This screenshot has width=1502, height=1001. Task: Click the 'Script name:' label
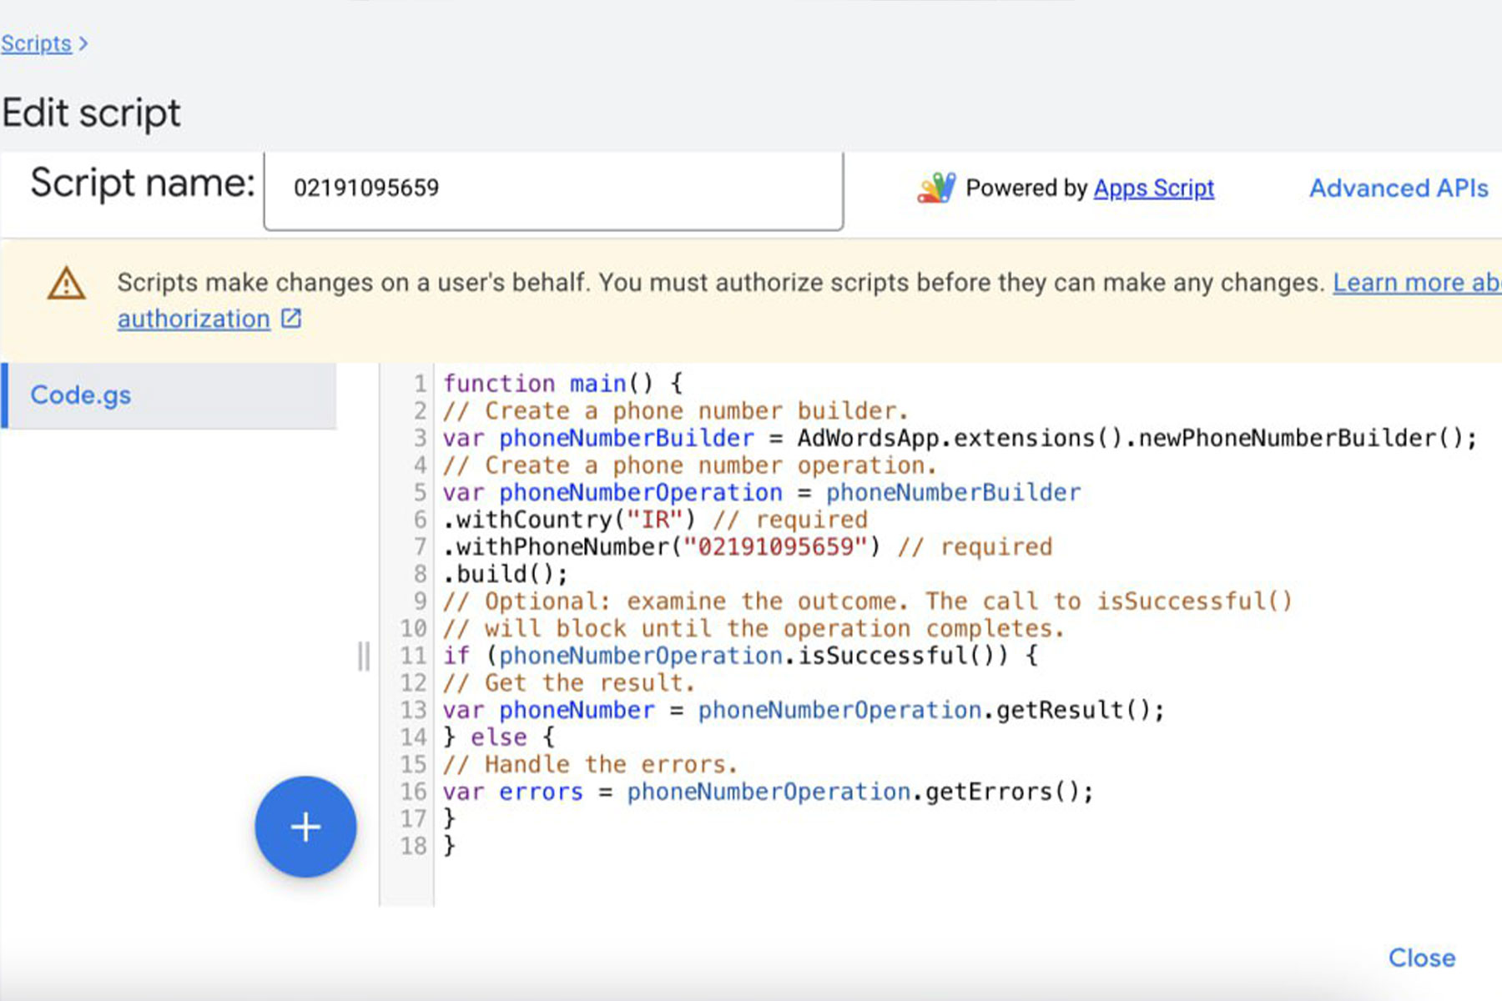[x=143, y=184]
